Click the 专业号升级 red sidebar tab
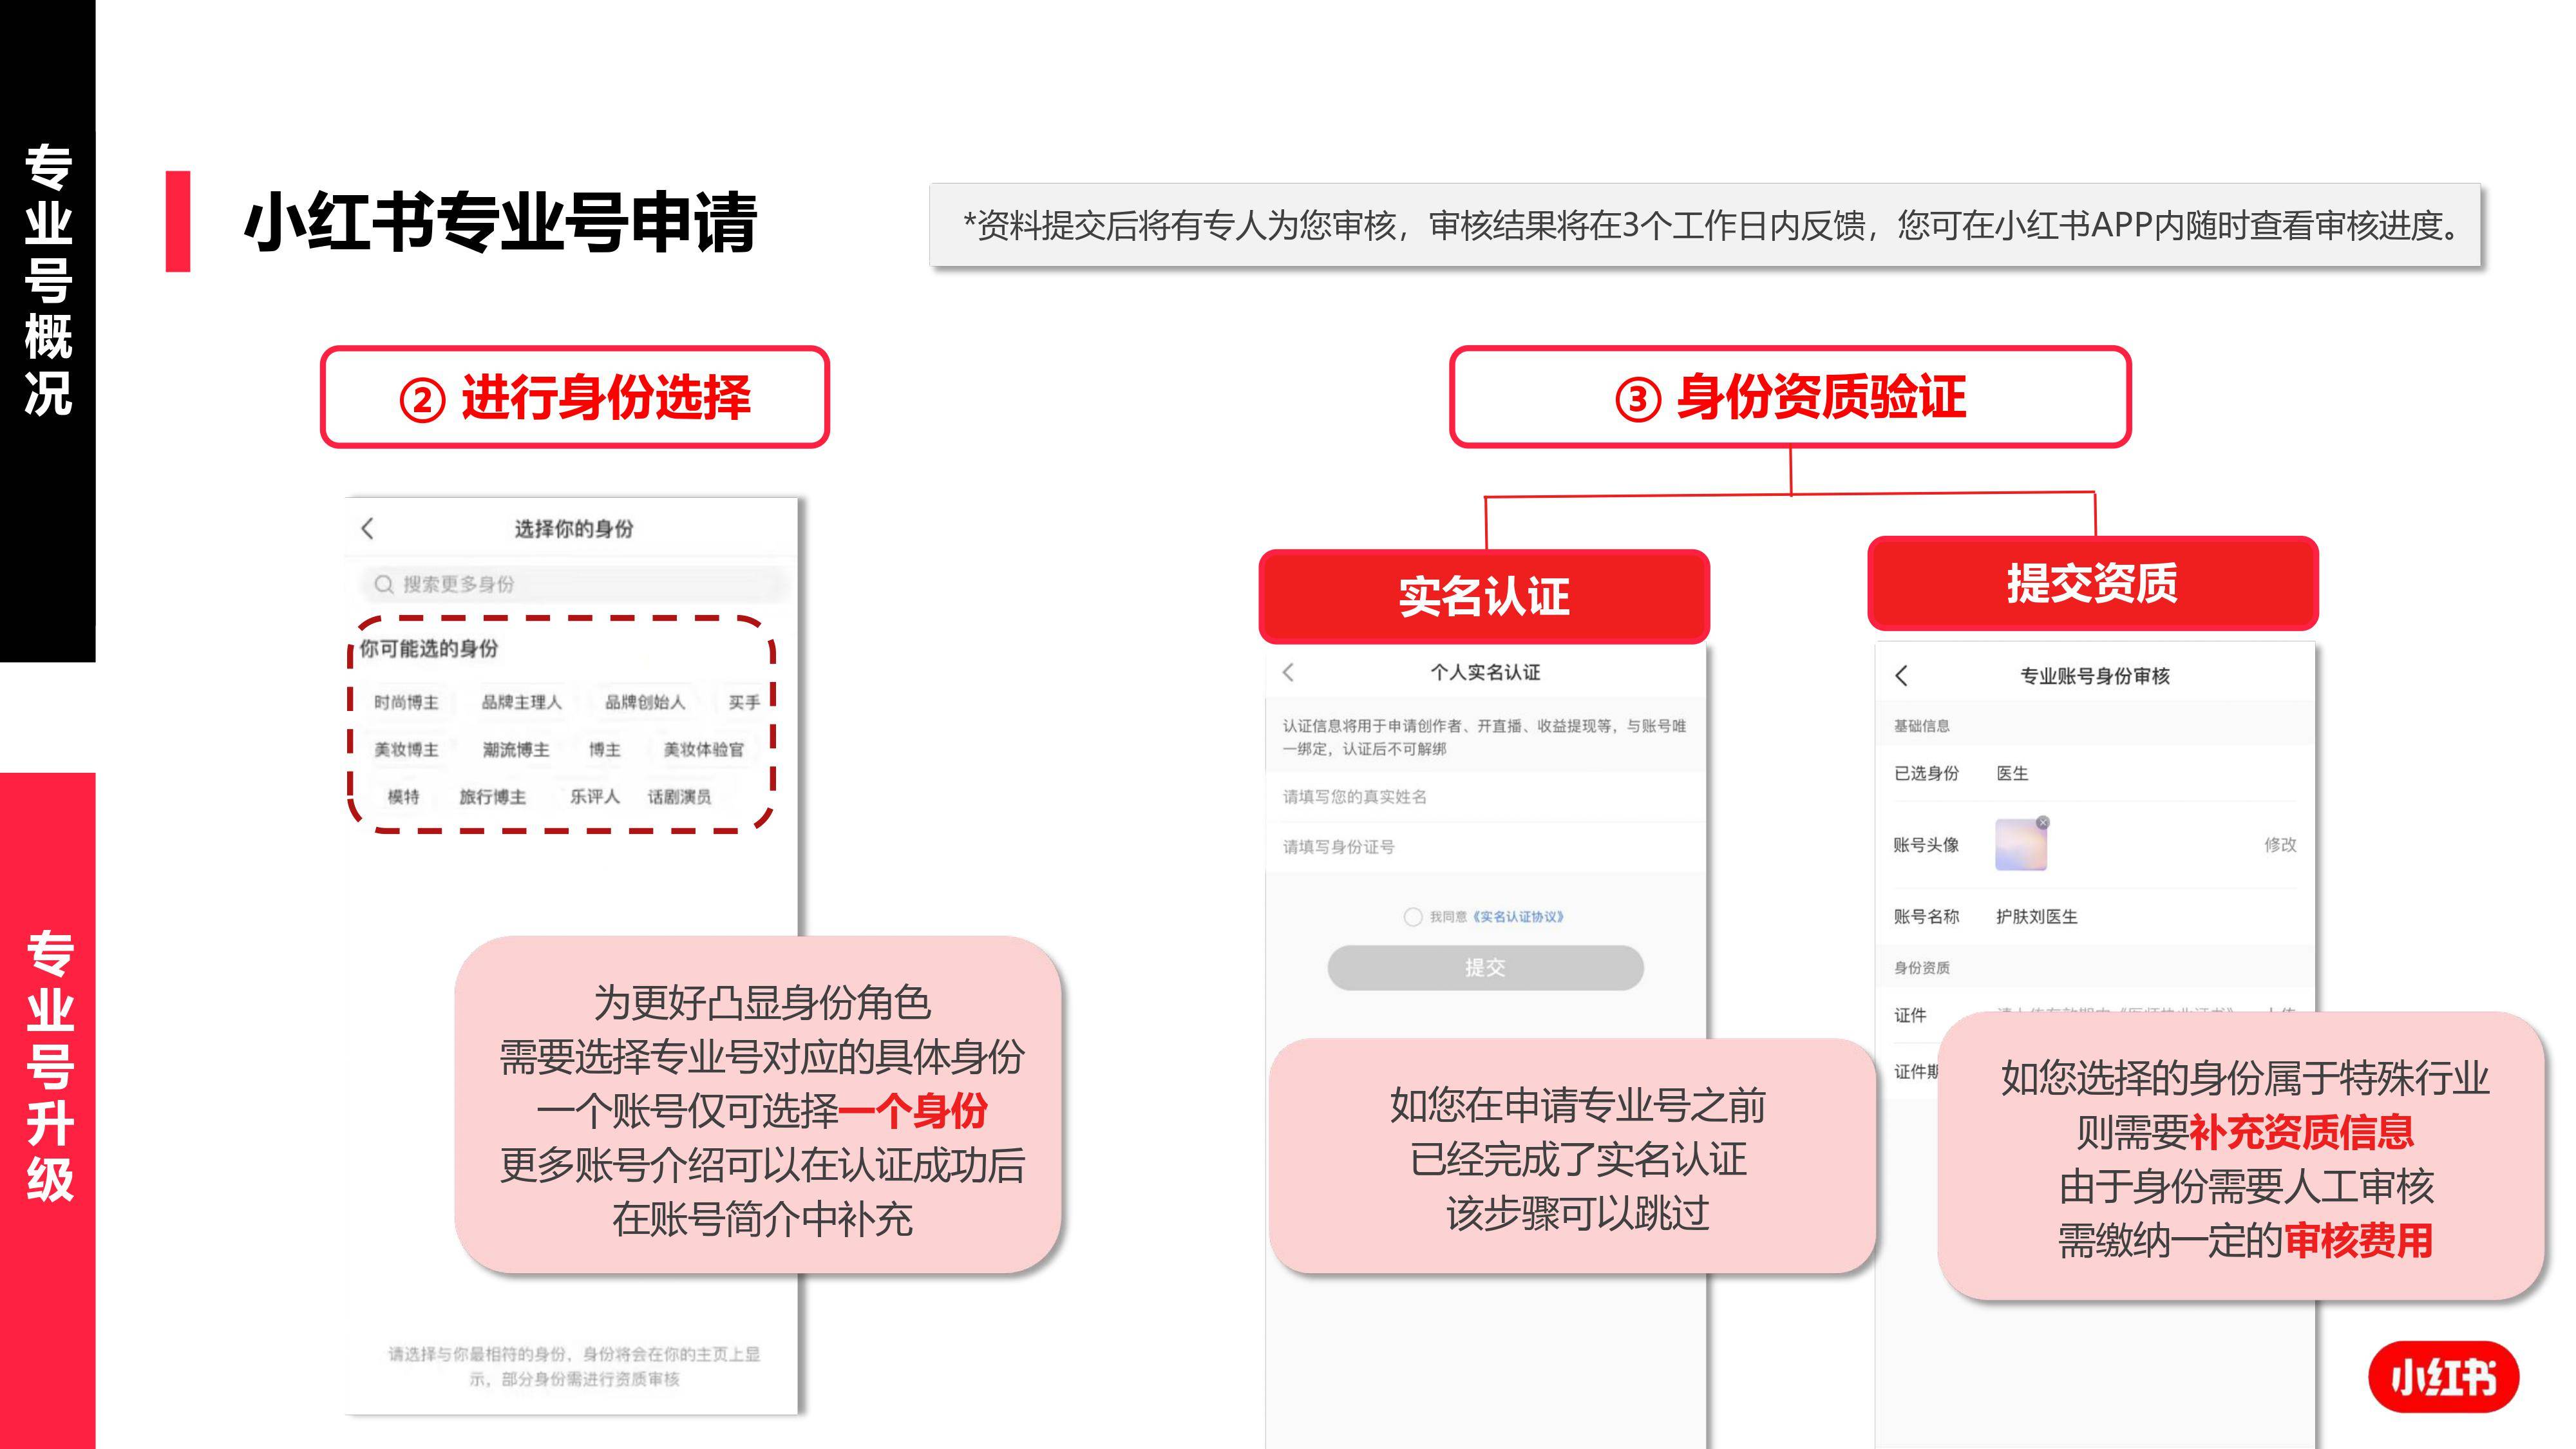The image size is (2576, 1449). coord(48,1111)
